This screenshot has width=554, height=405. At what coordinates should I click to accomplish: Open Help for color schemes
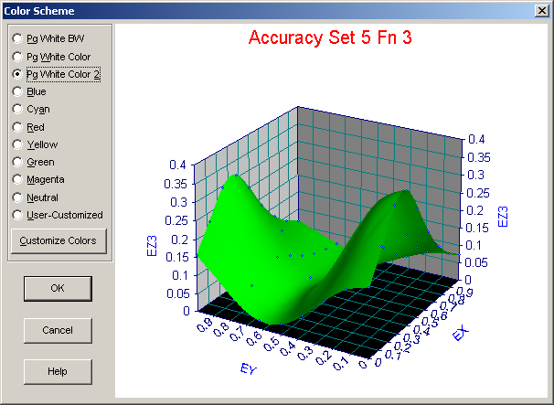click(x=58, y=371)
